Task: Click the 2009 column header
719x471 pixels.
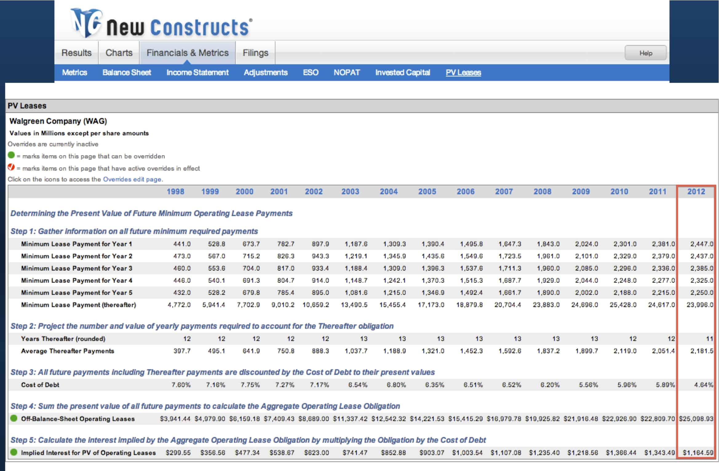Action: click(581, 192)
